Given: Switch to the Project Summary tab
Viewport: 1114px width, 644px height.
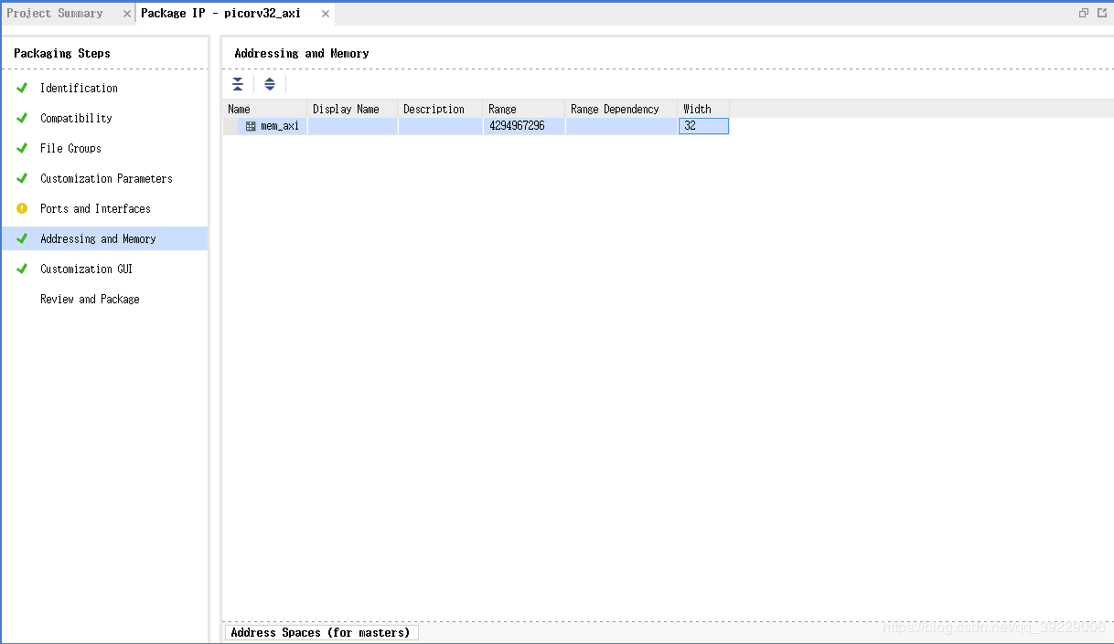Looking at the screenshot, I should (55, 14).
